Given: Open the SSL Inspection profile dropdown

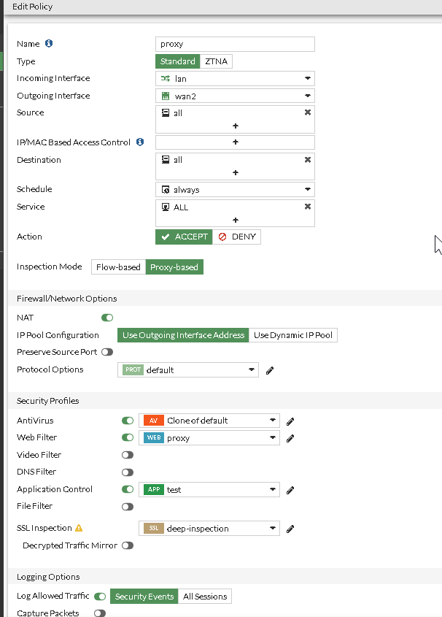Looking at the screenshot, I should click(x=209, y=529).
